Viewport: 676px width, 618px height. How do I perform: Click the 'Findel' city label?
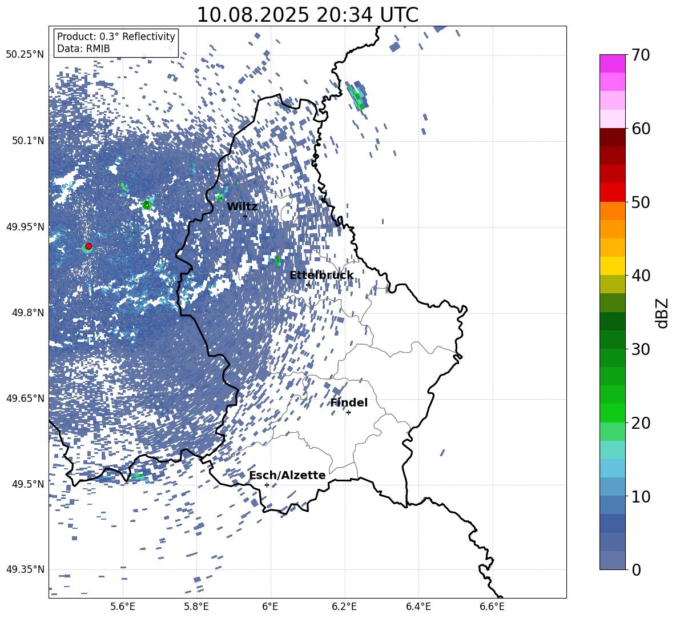coord(349,402)
